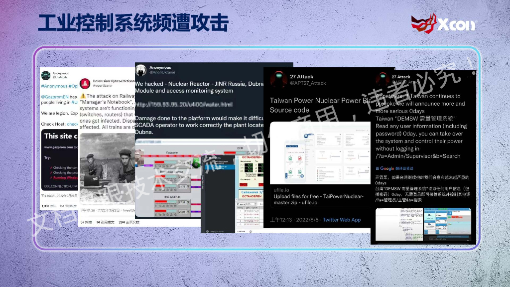Click the '上午12:13 · 2022/8/8' timestamp
This screenshot has height=287, width=510.
(294, 220)
